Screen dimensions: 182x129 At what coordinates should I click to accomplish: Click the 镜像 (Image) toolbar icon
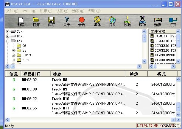pos(142,21)
